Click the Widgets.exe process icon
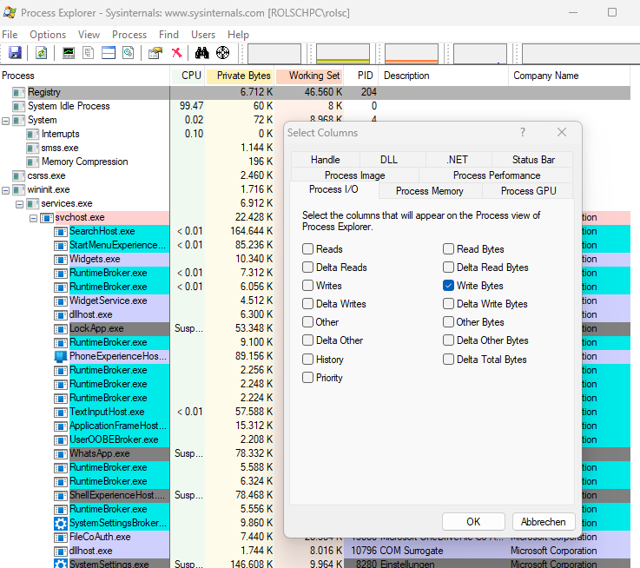Screen dimensions: 640x568 (61, 260)
